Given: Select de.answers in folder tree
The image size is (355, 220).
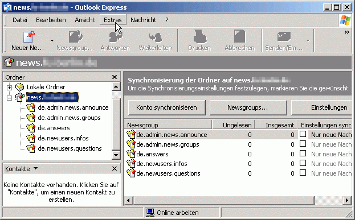Looking at the screenshot, I should pyautogui.click(x=54, y=128).
